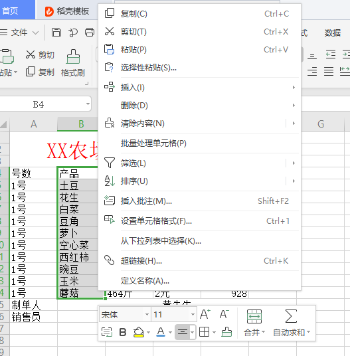350x356 pixels.
Task: Click the cell containing 土豆
Action: click(78, 185)
